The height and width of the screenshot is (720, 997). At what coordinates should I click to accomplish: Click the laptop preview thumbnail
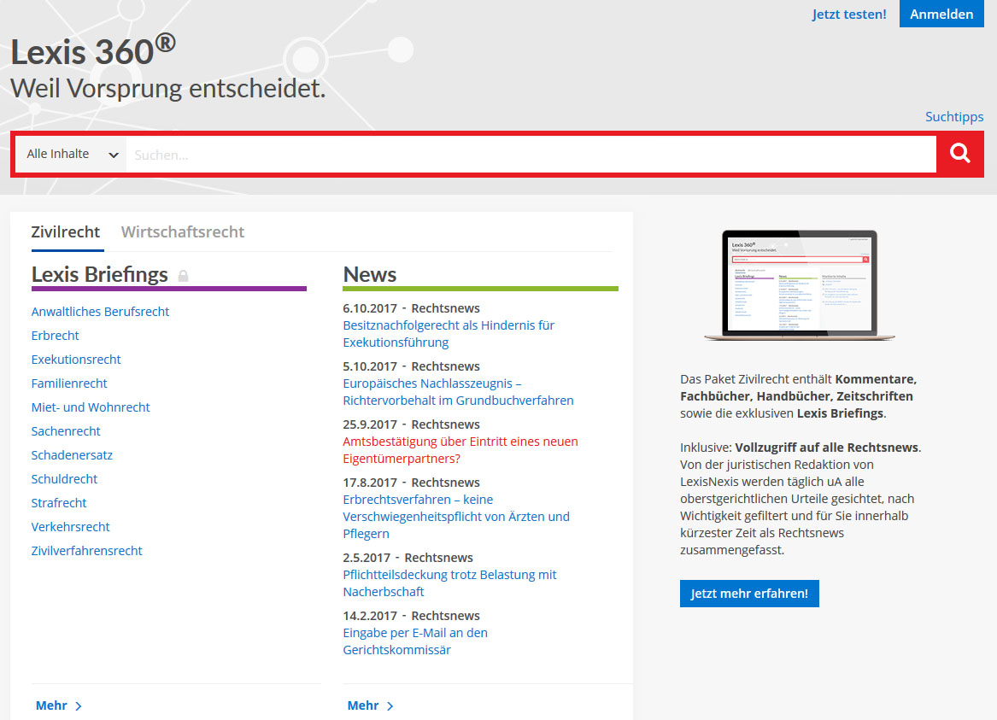click(800, 285)
